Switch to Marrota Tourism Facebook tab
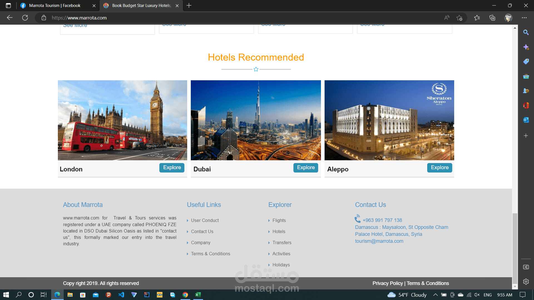This screenshot has height=300, width=534. tap(55, 6)
